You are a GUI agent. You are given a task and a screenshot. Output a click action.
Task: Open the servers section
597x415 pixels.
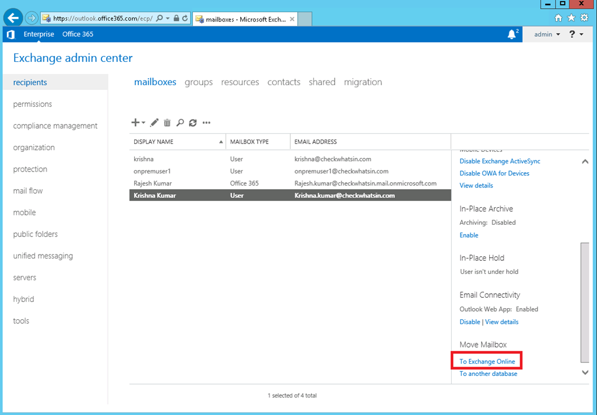click(24, 277)
